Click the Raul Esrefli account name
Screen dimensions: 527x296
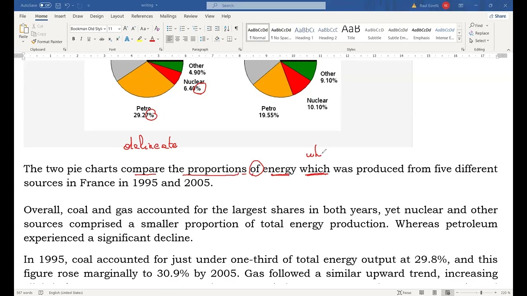(429, 5)
